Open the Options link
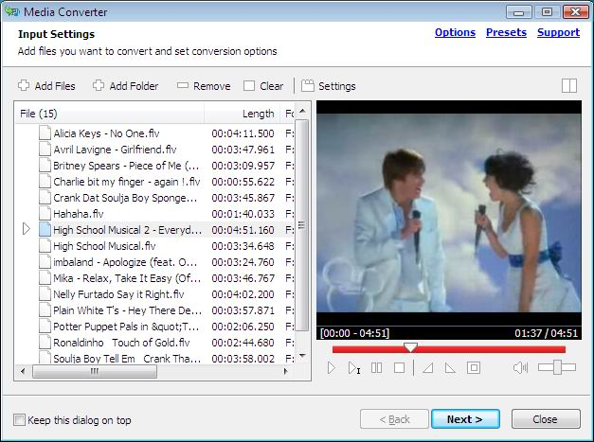The height and width of the screenshot is (442, 594). (455, 32)
